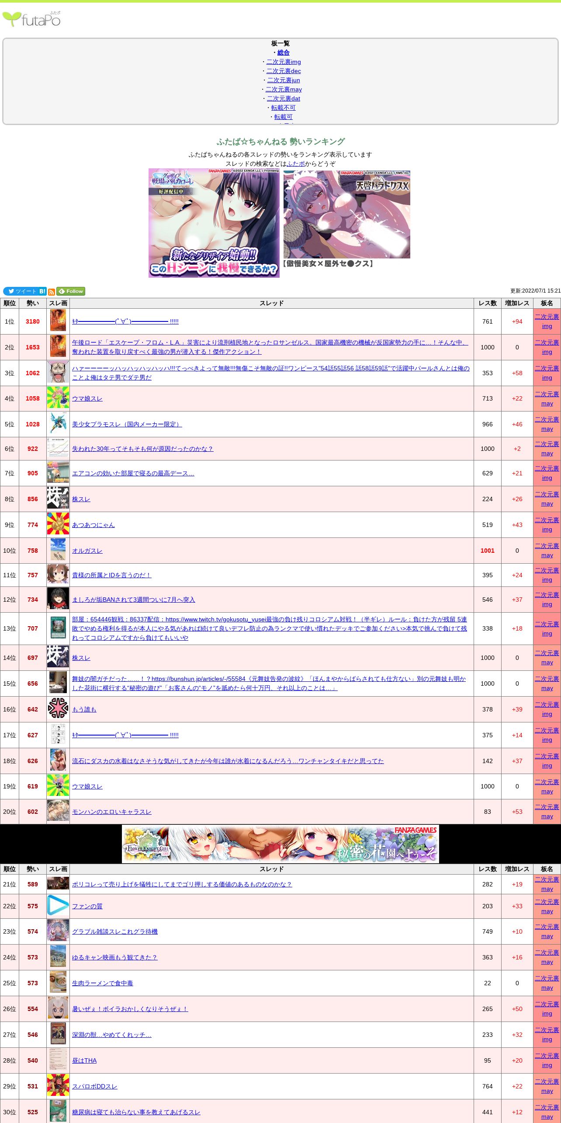Click the 暑いぜぇ！ボイラ thread thumbnail
This screenshot has width=561, height=1123.
58,1008
